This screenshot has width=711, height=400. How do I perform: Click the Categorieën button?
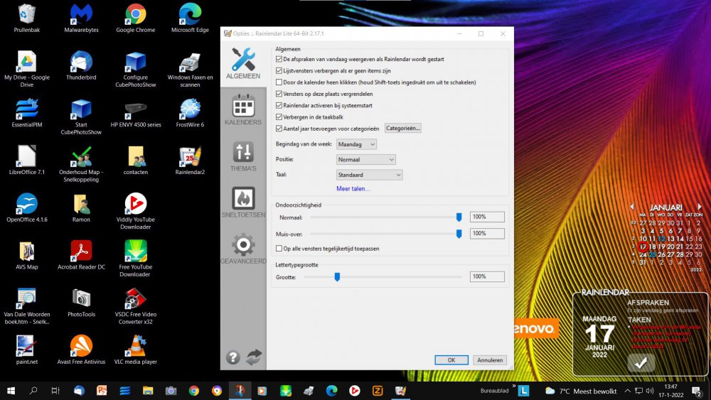[403, 129]
